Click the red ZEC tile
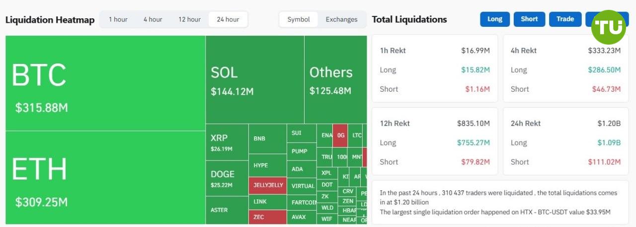The height and width of the screenshot is (227, 636). (x=268, y=217)
